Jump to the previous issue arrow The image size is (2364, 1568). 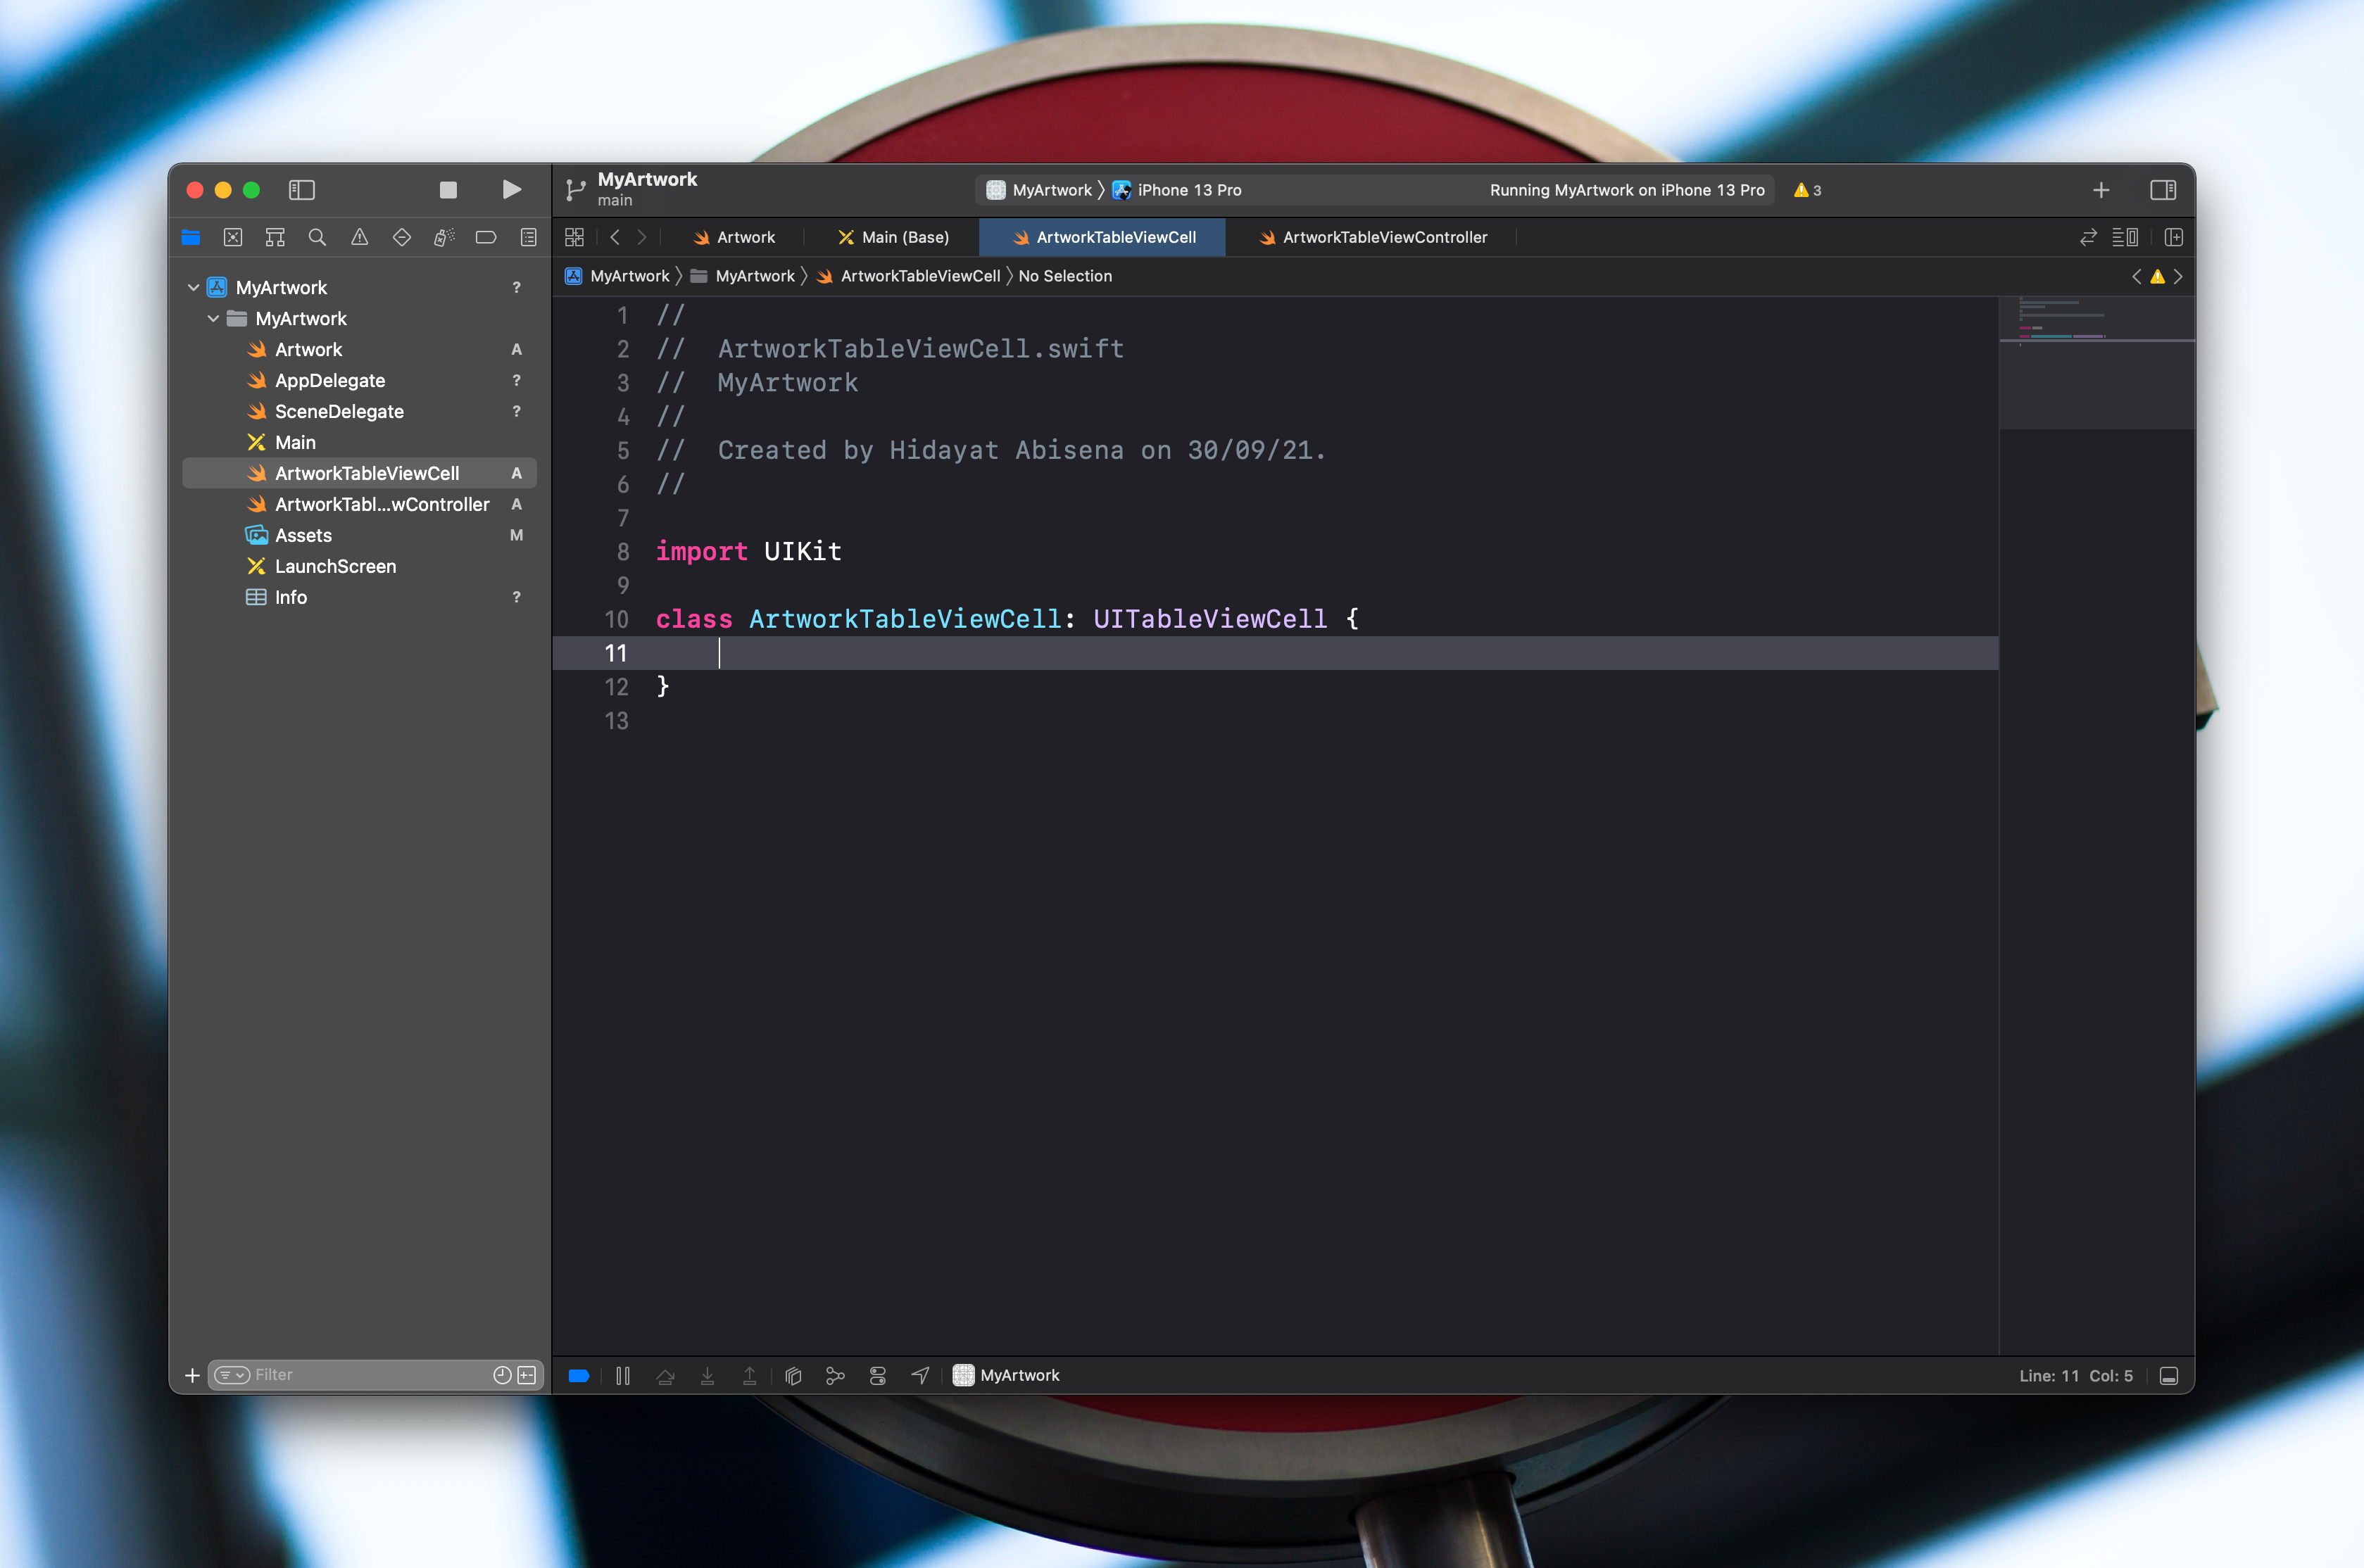click(2136, 276)
